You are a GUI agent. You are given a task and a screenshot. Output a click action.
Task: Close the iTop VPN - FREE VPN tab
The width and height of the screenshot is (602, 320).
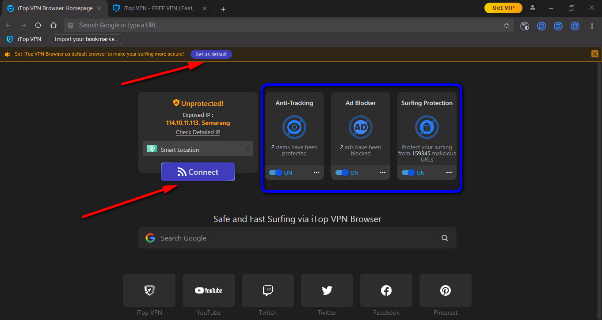(x=205, y=8)
